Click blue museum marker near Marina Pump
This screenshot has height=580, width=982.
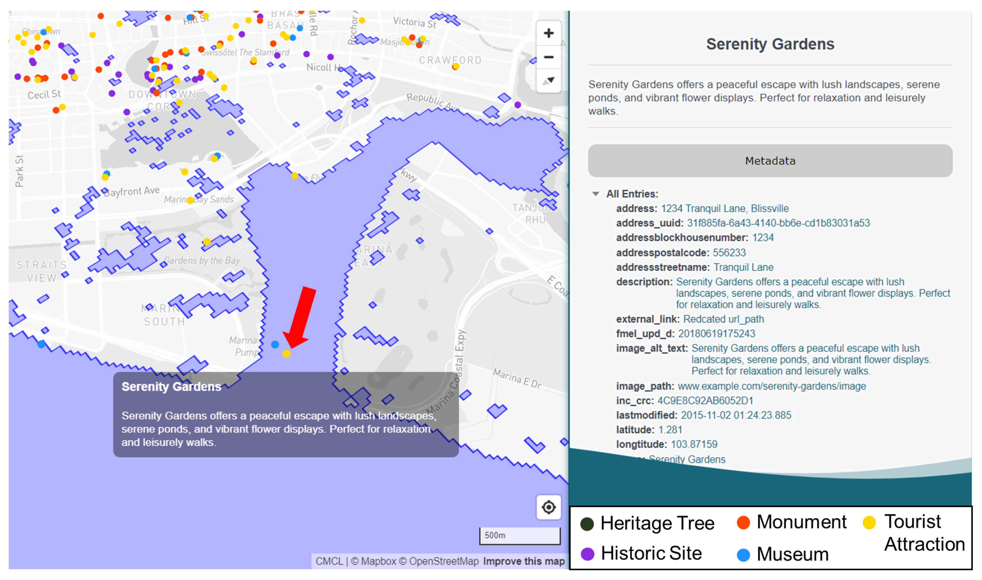point(275,344)
